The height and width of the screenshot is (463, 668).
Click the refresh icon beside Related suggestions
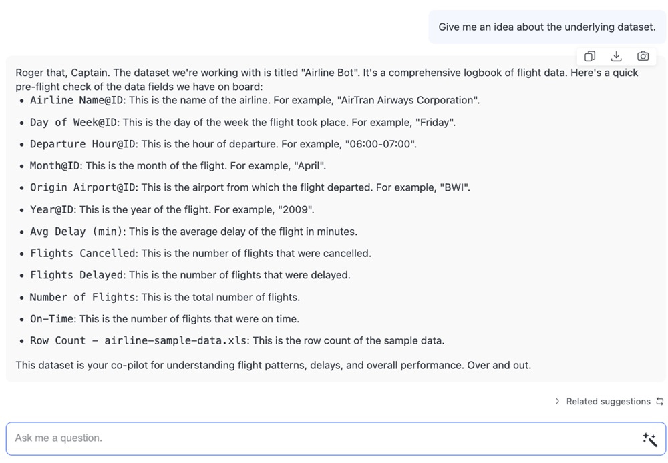click(x=660, y=401)
